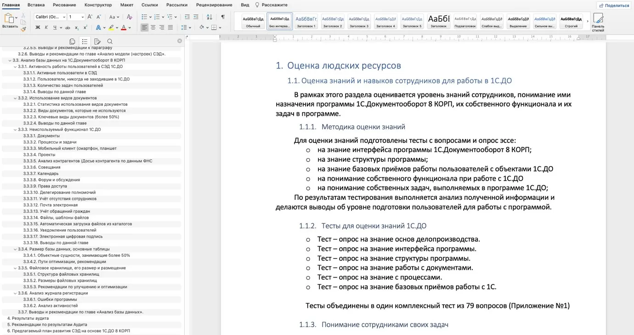Increase paragraph indent

click(x=196, y=17)
